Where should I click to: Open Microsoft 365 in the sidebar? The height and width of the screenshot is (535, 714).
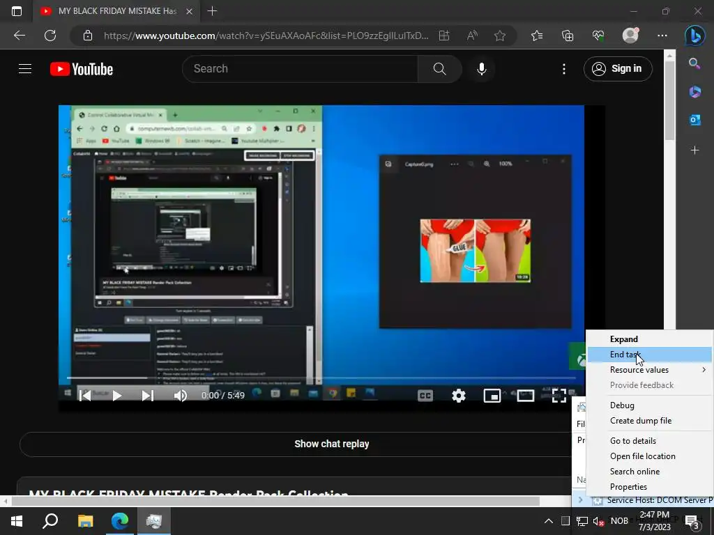694,91
